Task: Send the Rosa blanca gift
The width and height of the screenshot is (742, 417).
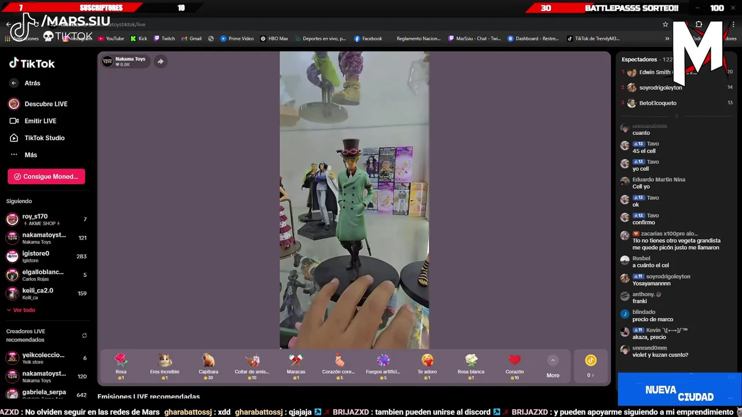Action: coord(471,367)
